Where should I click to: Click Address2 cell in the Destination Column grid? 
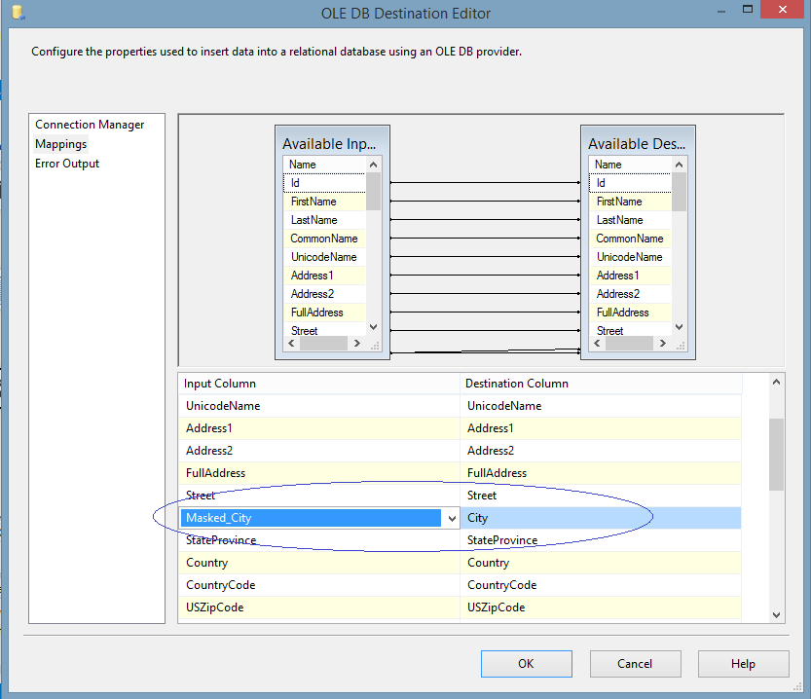601,451
